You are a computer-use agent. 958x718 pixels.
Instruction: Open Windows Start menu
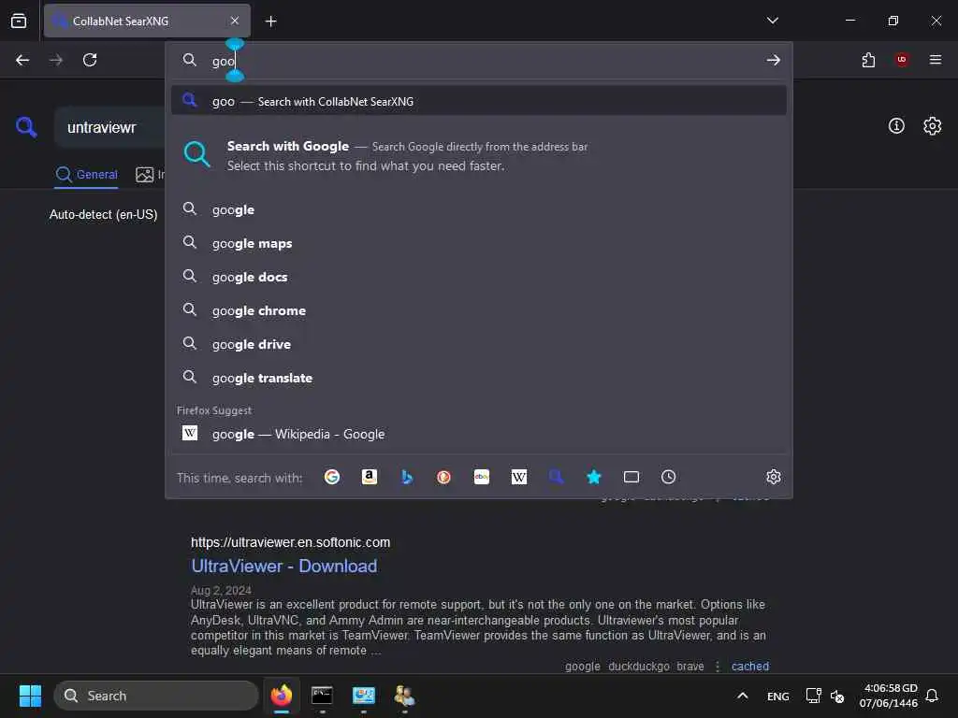(30, 696)
